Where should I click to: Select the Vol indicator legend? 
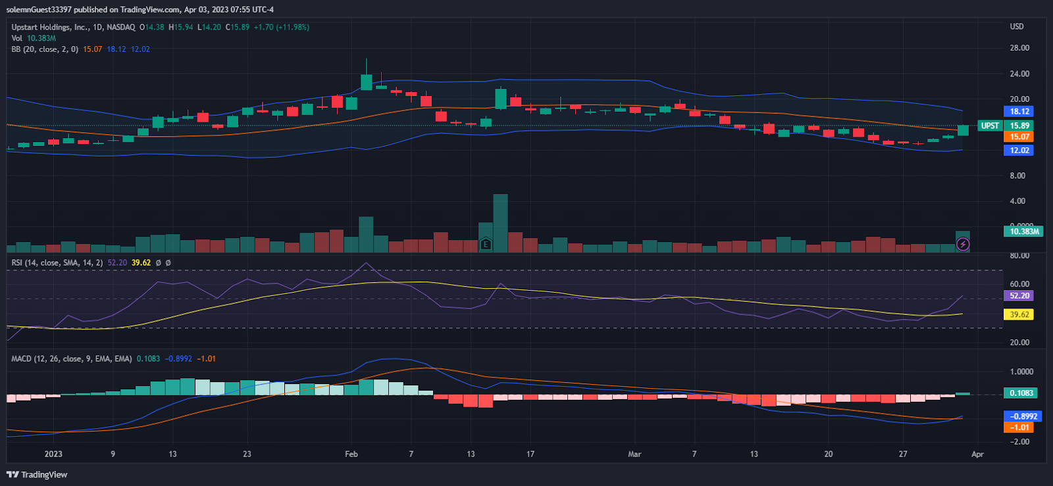(17, 38)
